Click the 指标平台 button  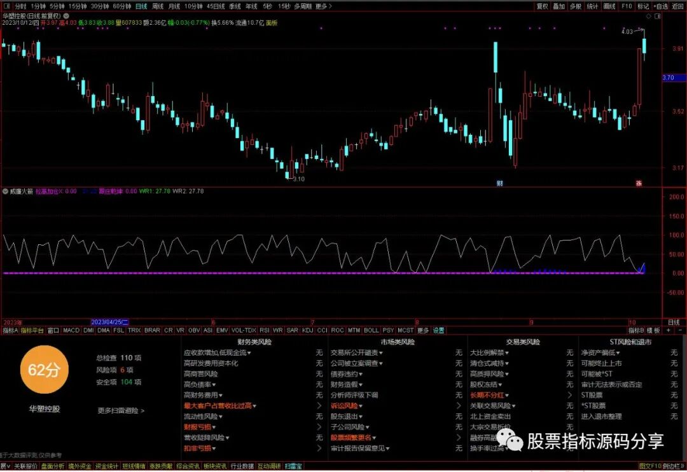[32, 330]
